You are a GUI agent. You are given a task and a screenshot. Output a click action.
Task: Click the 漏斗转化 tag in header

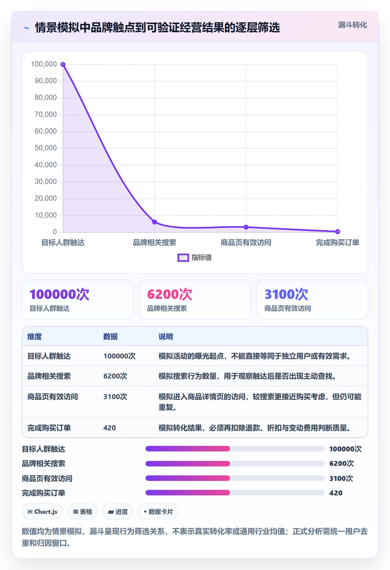click(x=352, y=25)
